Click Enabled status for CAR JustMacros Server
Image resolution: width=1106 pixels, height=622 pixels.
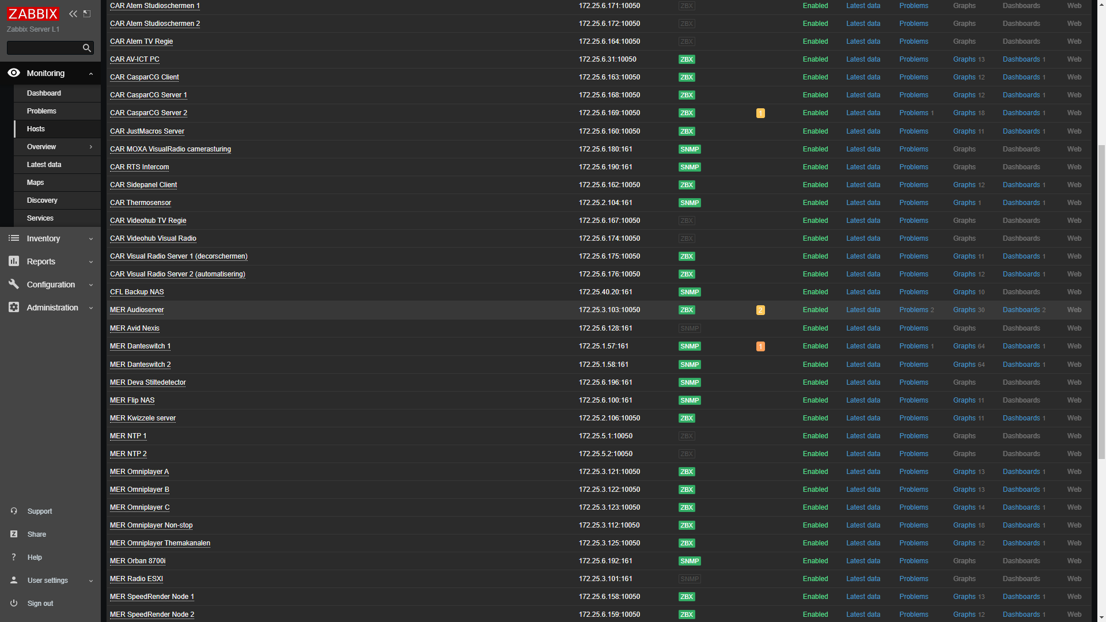point(815,131)
